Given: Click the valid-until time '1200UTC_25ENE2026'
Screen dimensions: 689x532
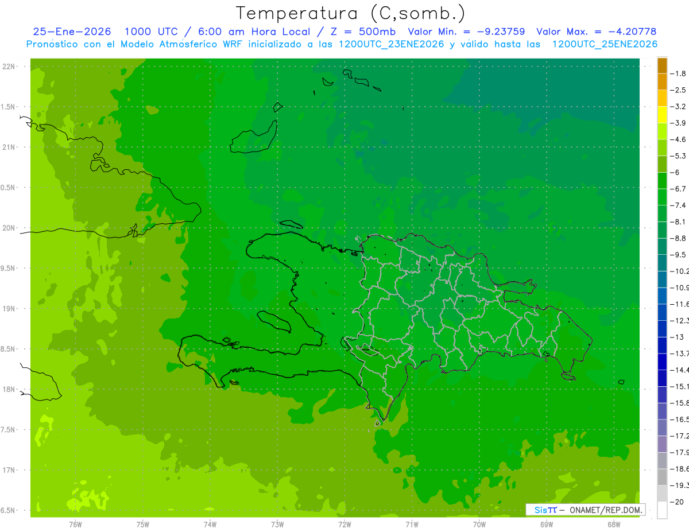Looking at the screenshot, I should (605, 44).
